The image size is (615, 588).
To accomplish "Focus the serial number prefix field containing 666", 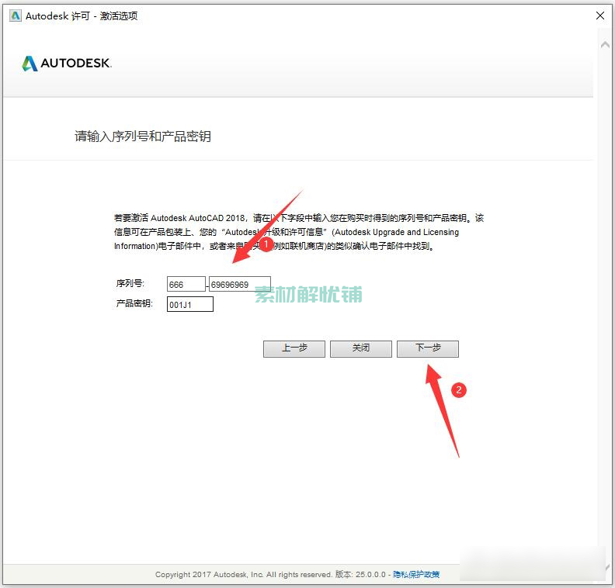I will [x=186, y=284].
